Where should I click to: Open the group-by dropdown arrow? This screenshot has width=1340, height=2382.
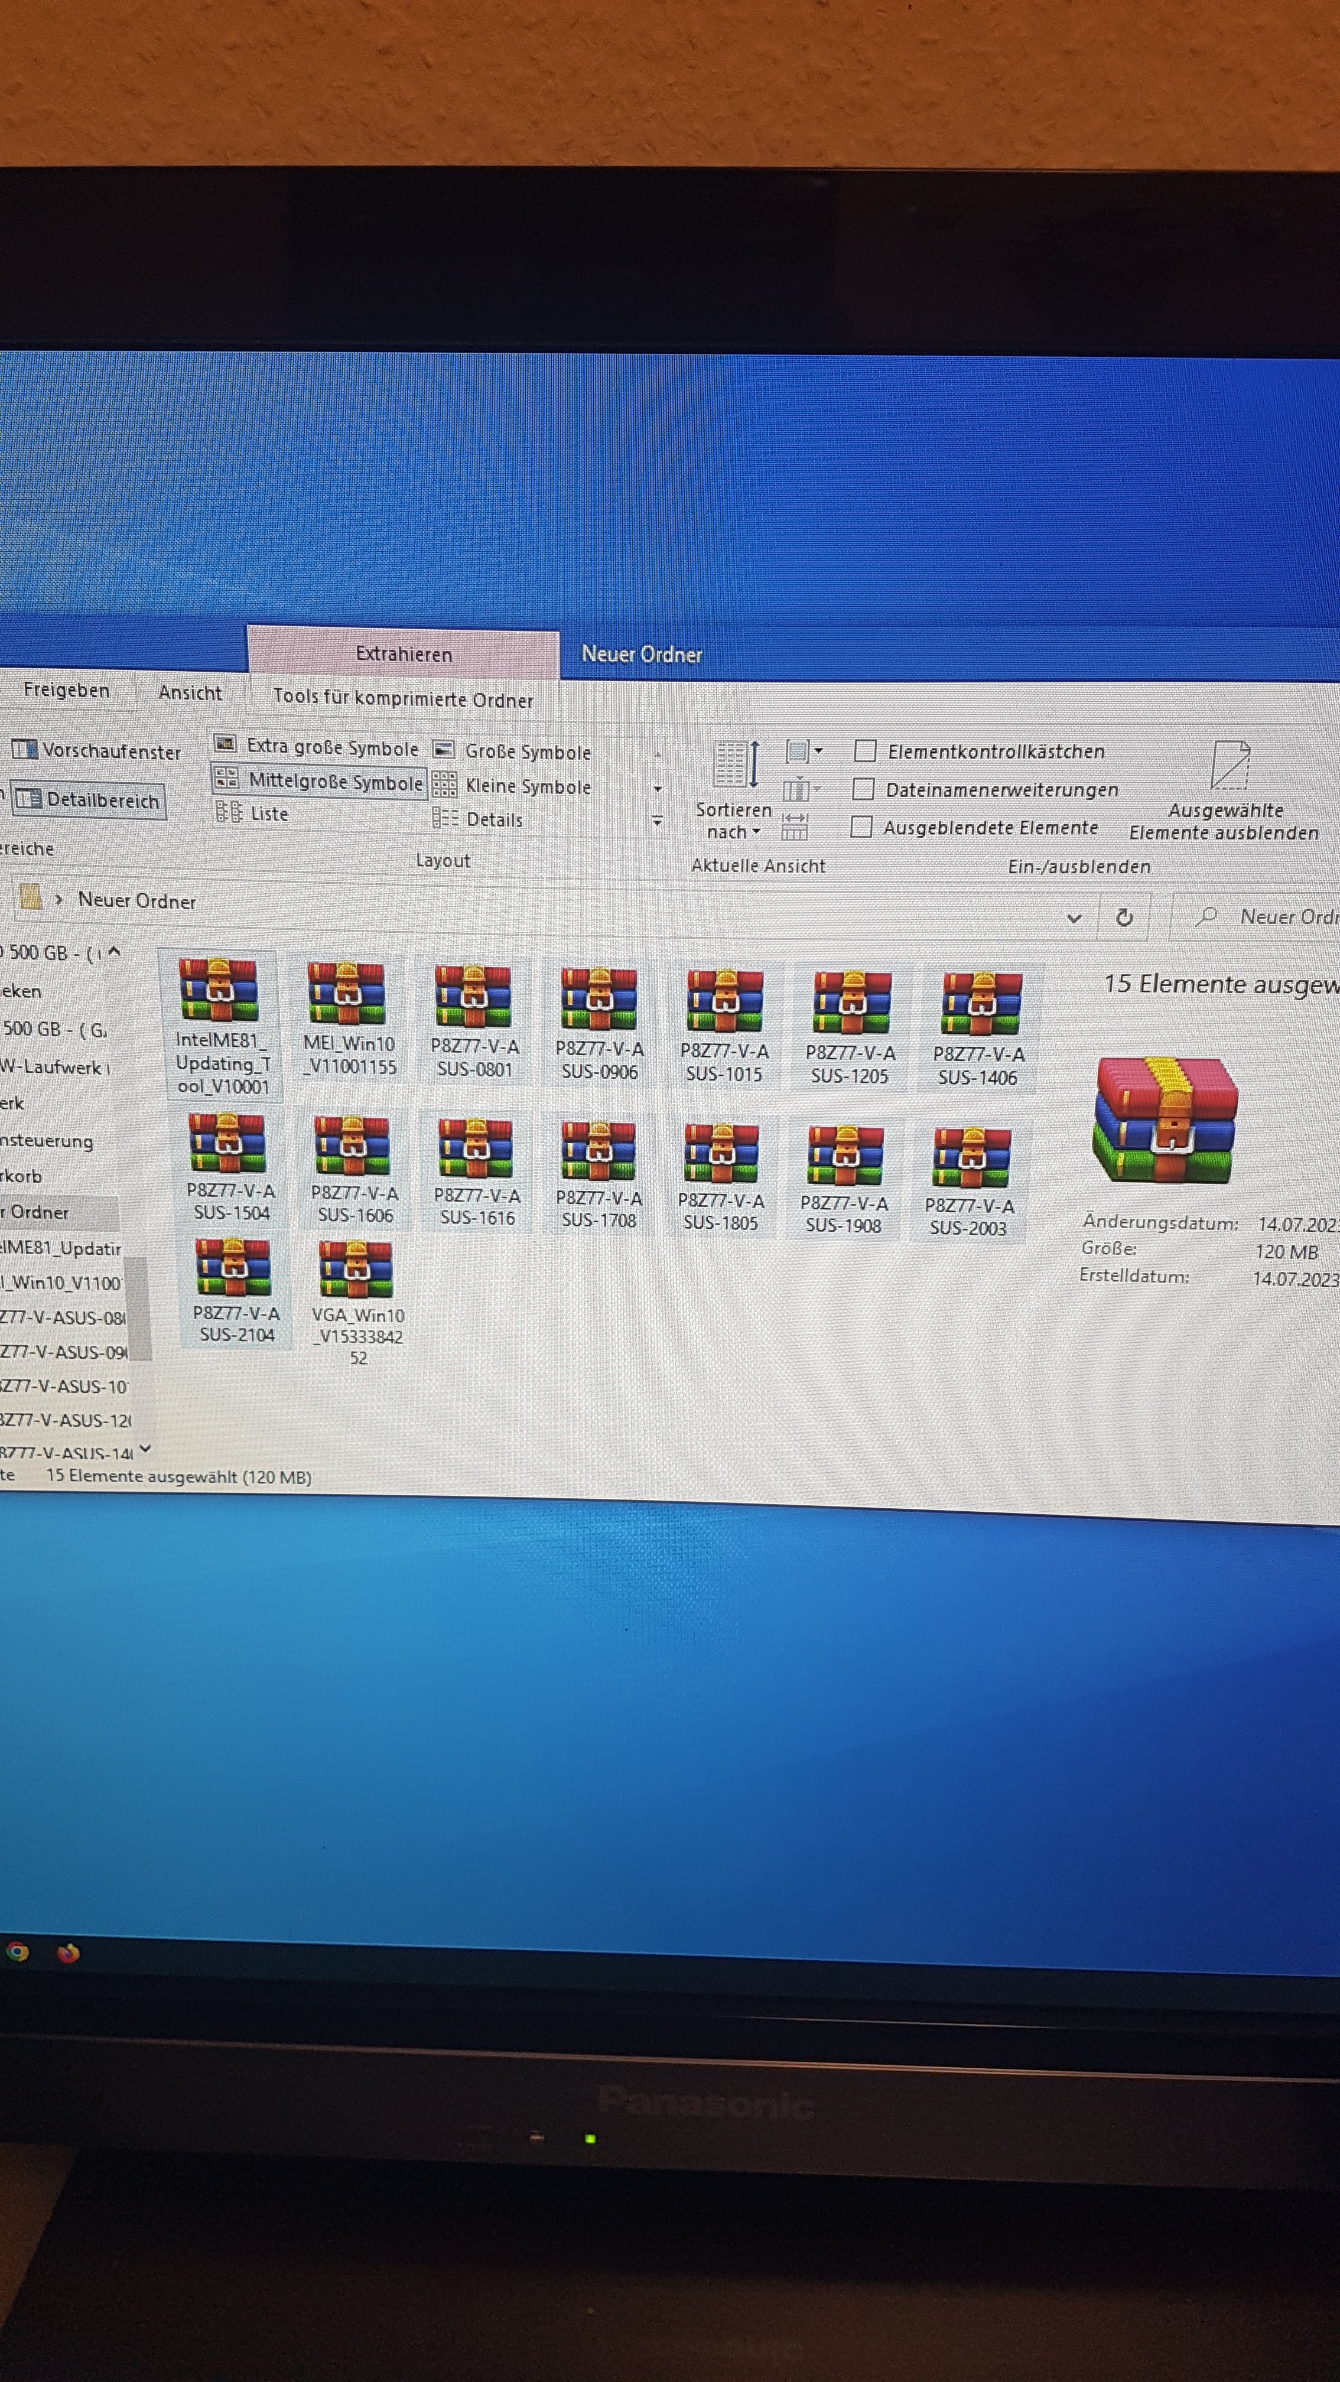click(x=818, y=750)
